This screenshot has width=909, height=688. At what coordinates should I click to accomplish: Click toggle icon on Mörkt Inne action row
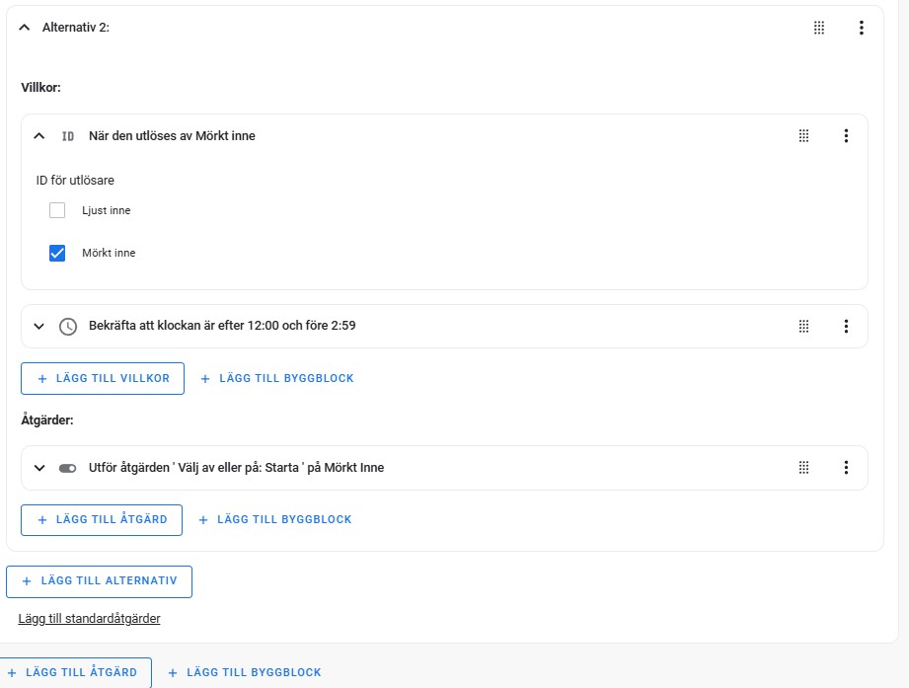tap(67, 468)
